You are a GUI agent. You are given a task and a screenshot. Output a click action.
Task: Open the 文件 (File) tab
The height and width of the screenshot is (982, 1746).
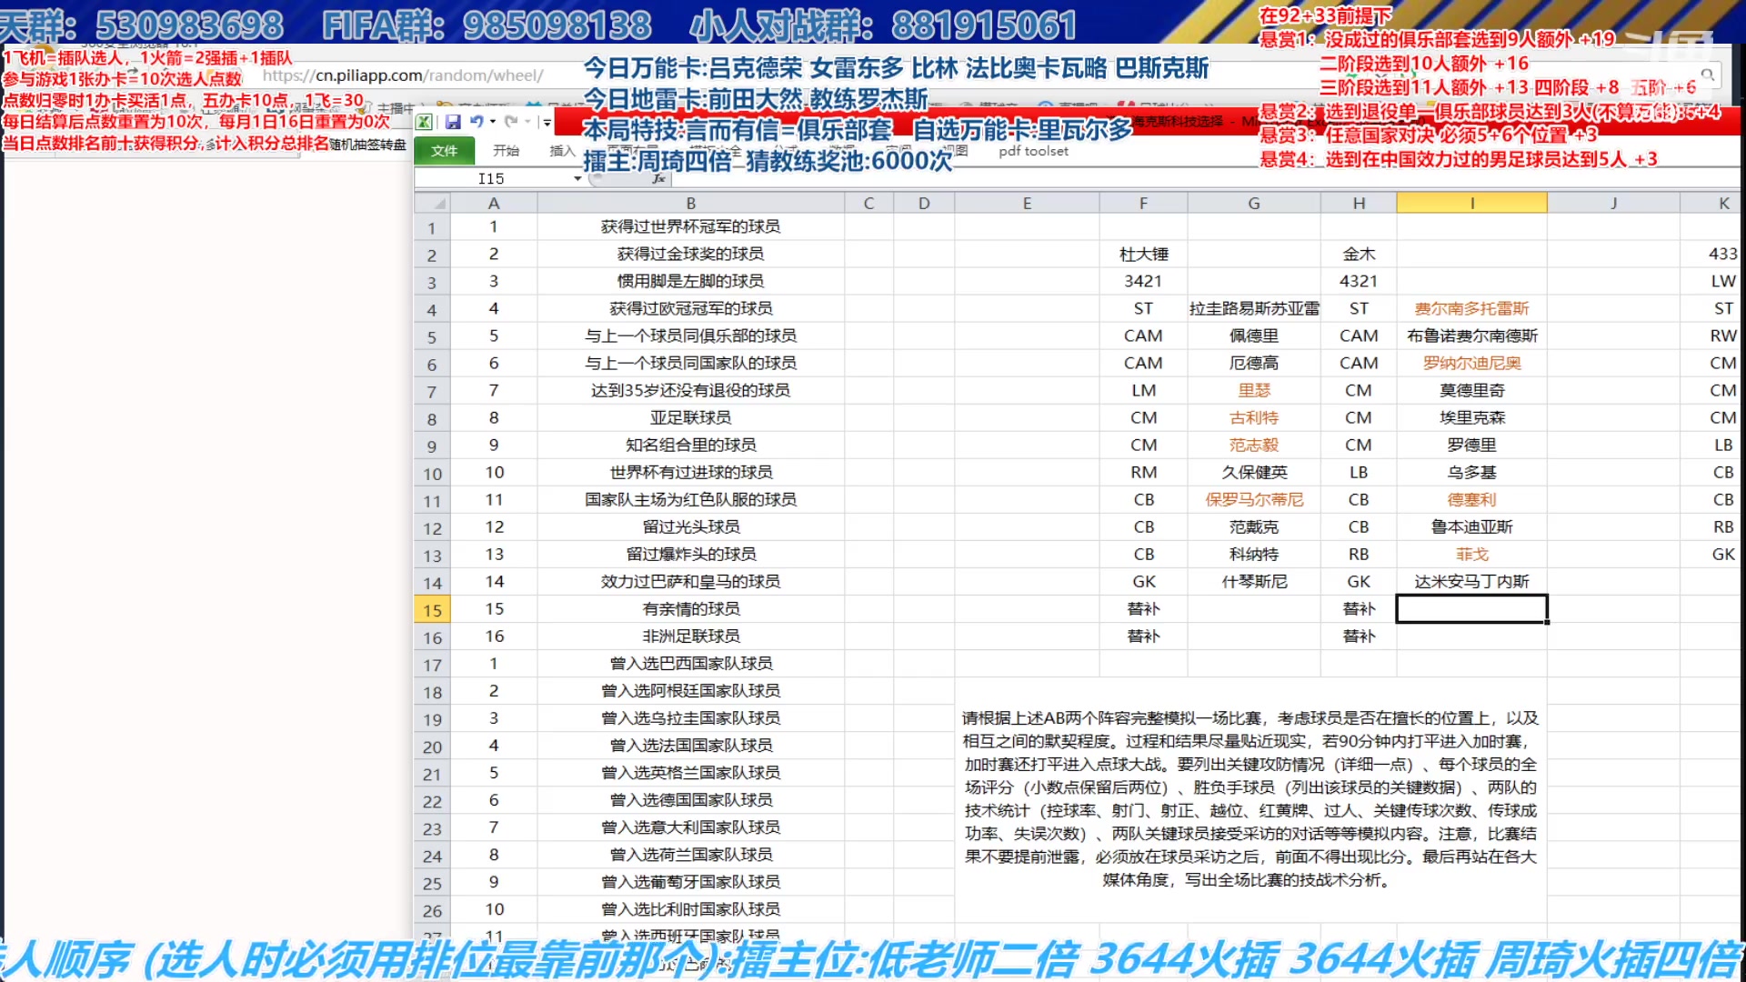pyautogui.click(x=444, y=151)
